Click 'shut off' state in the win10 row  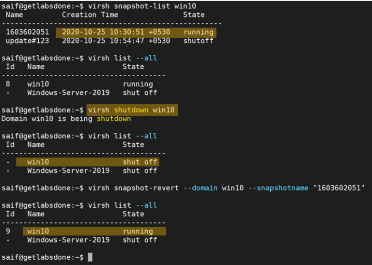pyautogui.click(x=140, y=162)
